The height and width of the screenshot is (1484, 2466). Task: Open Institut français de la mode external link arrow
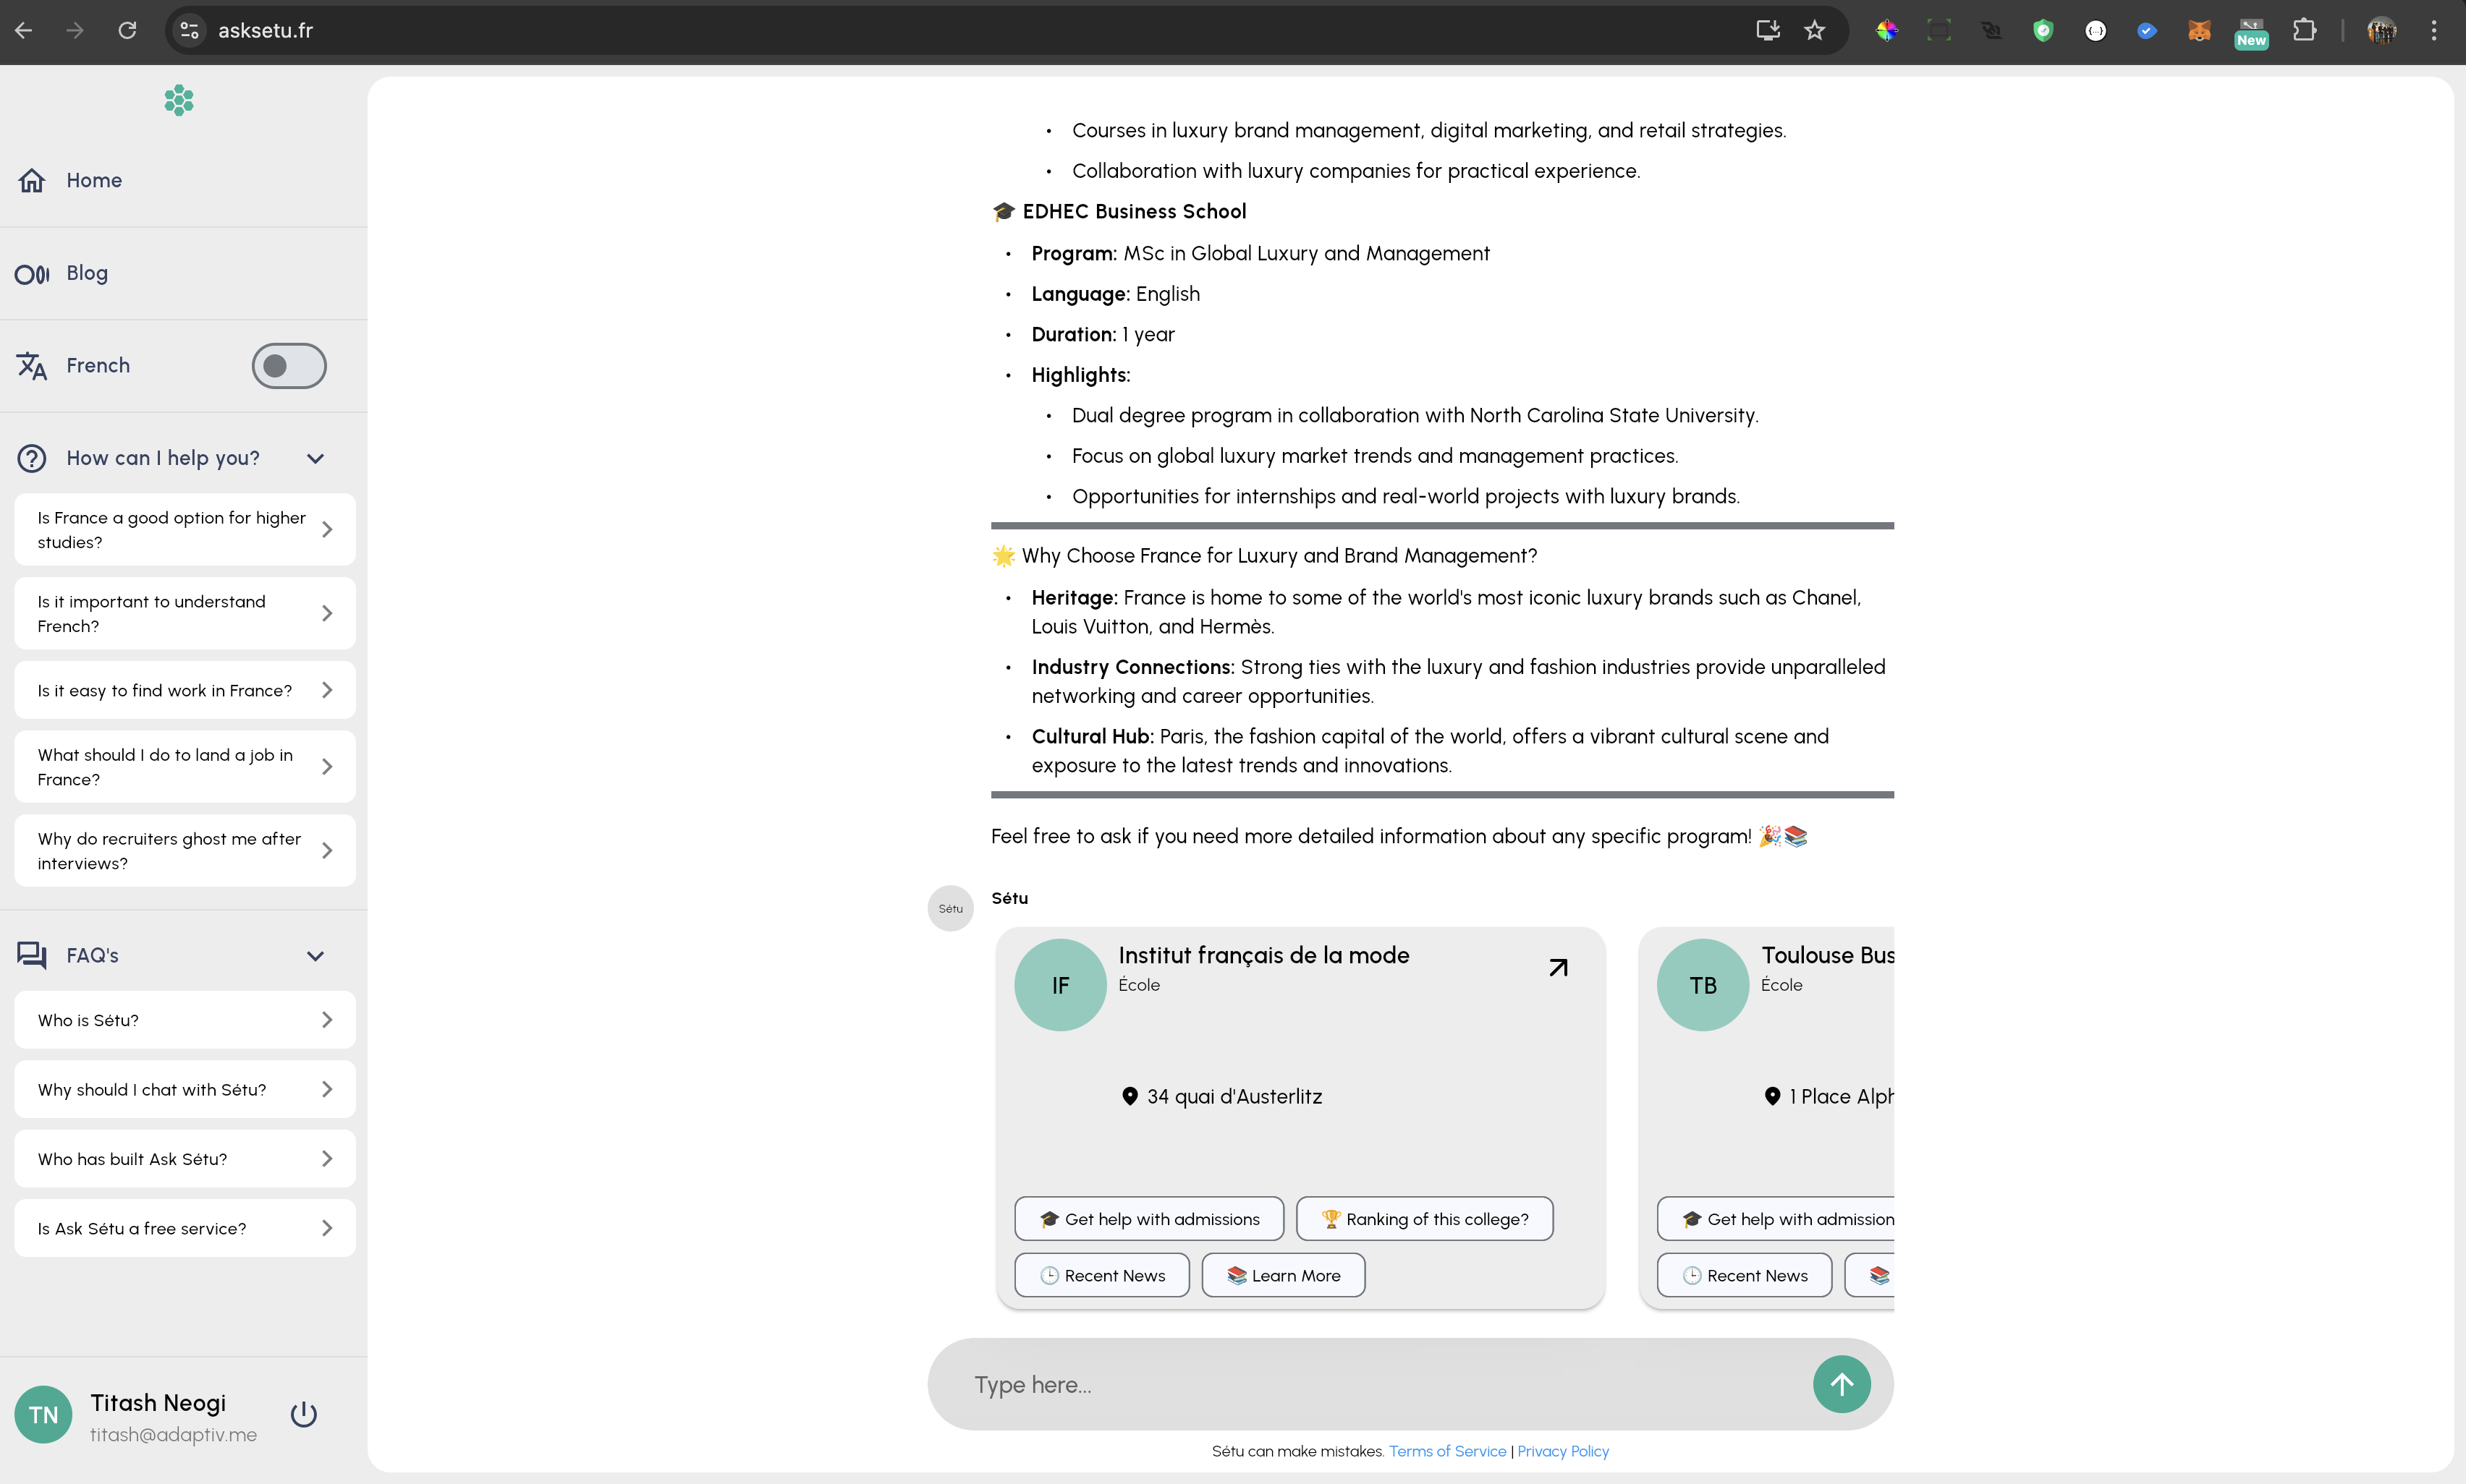pyautogui.click(x=1558, y=967)
